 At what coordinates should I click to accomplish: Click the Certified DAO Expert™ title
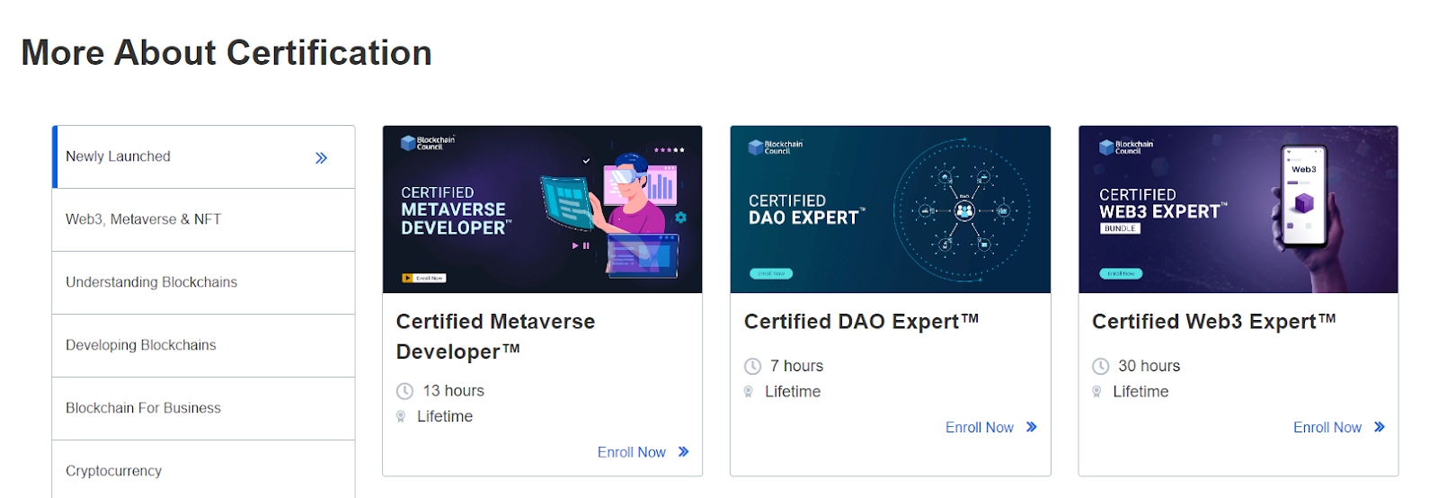861,322
